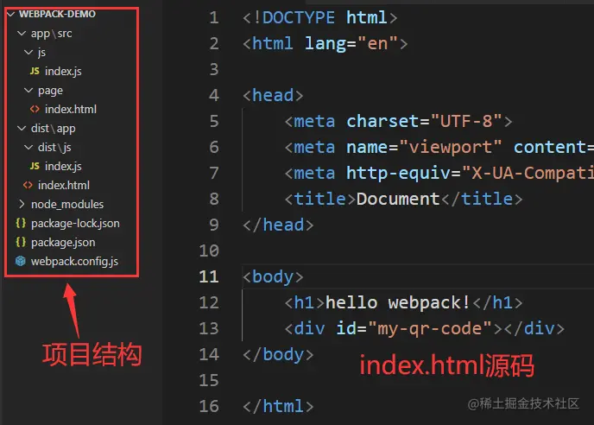Click http-equiv attribute on line 7
The height and width of the screenshot is (425, 594).
coord(399,174)
